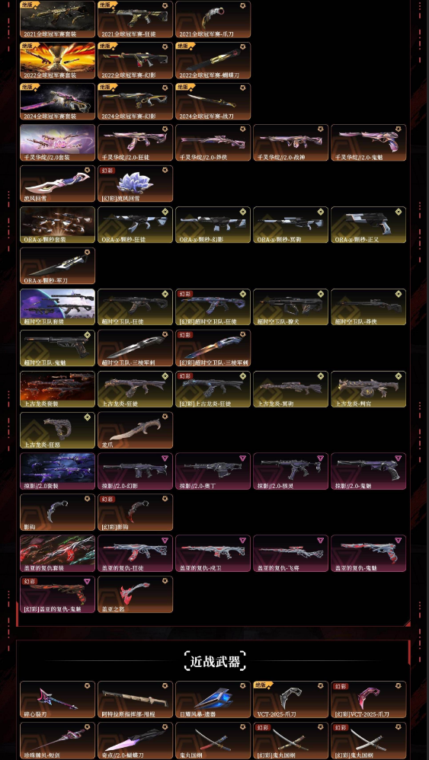Select the [幻彩]影钩 red karambit card
Image resolution: width=429 pixels, height=760 pixels.
[x=135, y=513]
